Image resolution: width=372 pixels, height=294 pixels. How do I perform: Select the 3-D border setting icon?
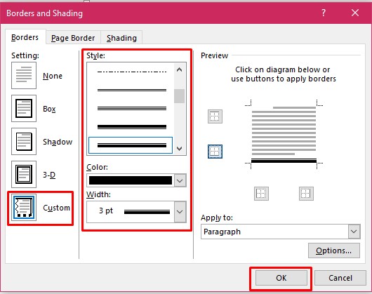click(x=24, y=174)
